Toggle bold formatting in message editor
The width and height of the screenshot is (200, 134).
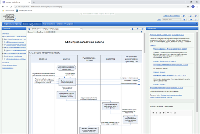tap(153, 113)
